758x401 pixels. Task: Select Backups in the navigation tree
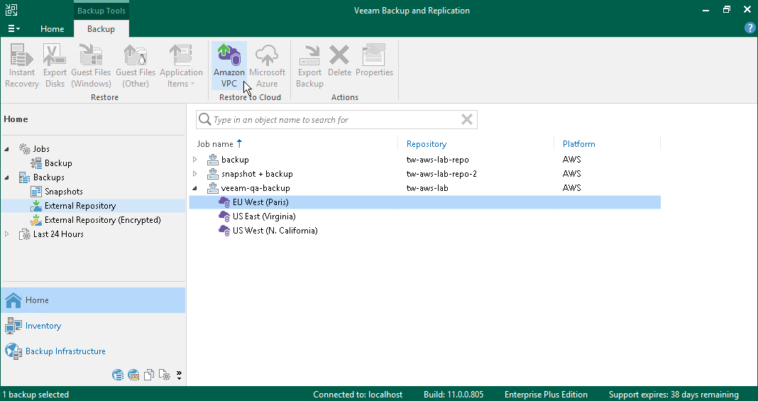(48, 177)
